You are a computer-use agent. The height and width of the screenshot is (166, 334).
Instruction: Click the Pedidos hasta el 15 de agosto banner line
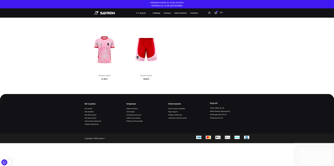167,3
